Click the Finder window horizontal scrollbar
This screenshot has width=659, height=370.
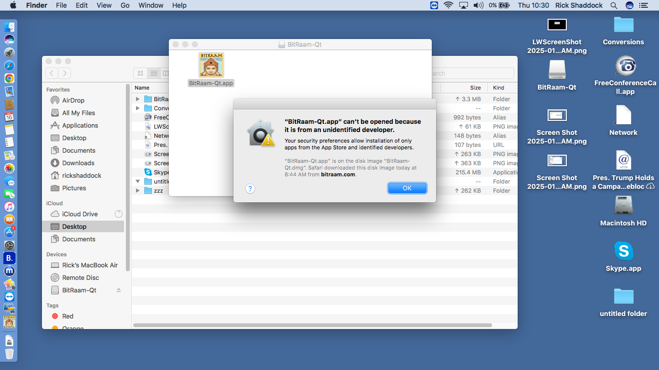point(312,325)
